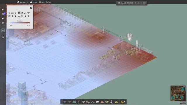Close the data overlay panel
This screenshot has height=105, width=187.
point(31,8)
